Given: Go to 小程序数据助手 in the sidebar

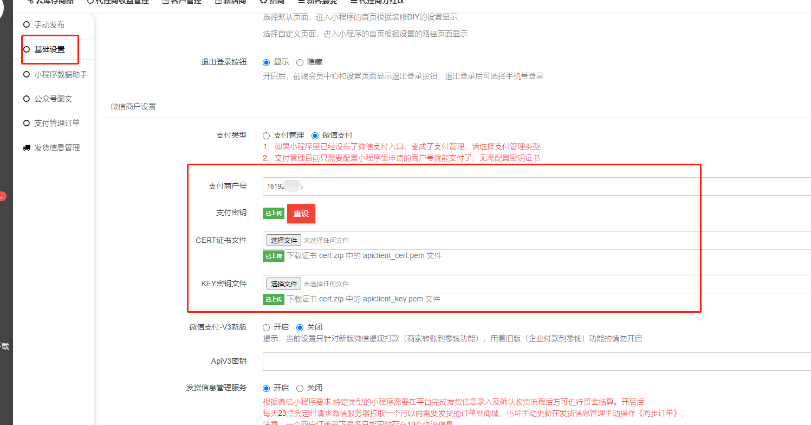Looking at the screenshot, I should [x=61, y=74].
